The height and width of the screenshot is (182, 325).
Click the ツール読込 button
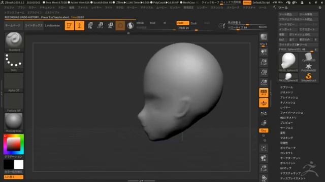(x=288, y=14)
